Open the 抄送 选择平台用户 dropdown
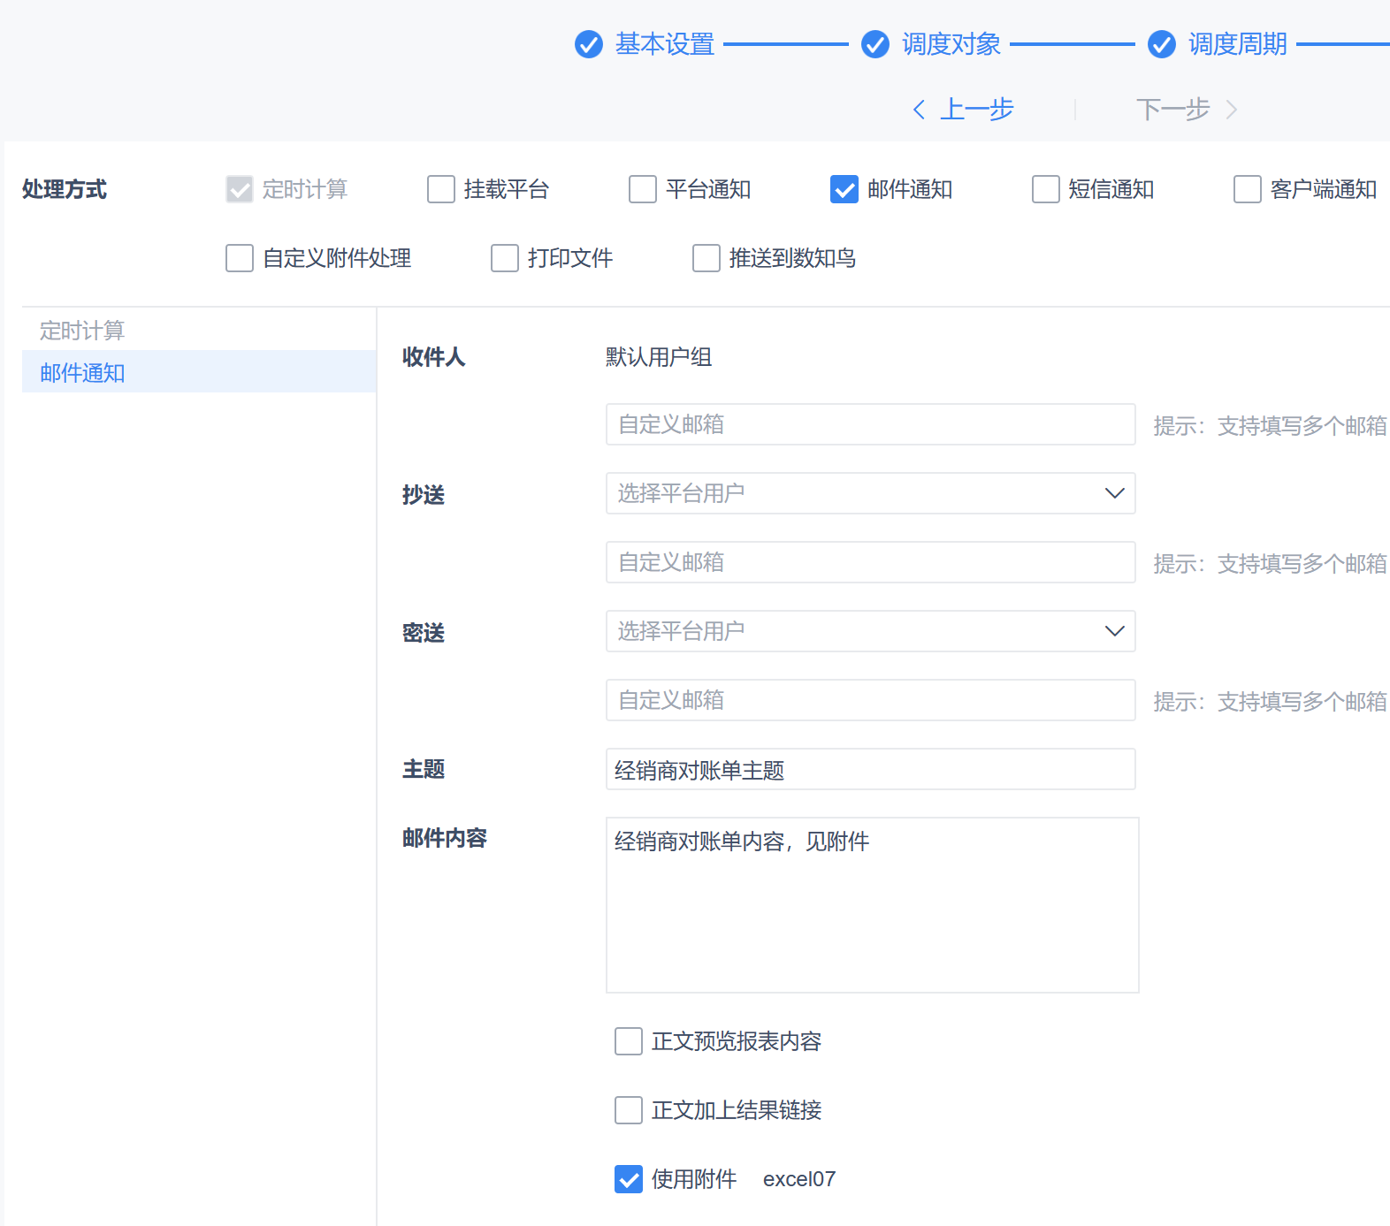Screen dimensions: 1390x1226 [x=871, y=493]
